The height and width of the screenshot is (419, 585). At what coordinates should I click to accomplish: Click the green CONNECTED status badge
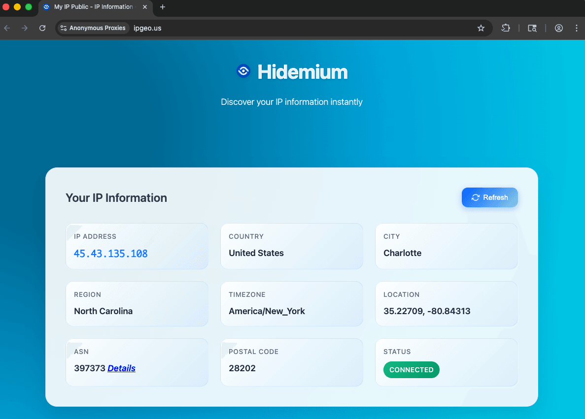pyautogui.click(x=411, y=370)
